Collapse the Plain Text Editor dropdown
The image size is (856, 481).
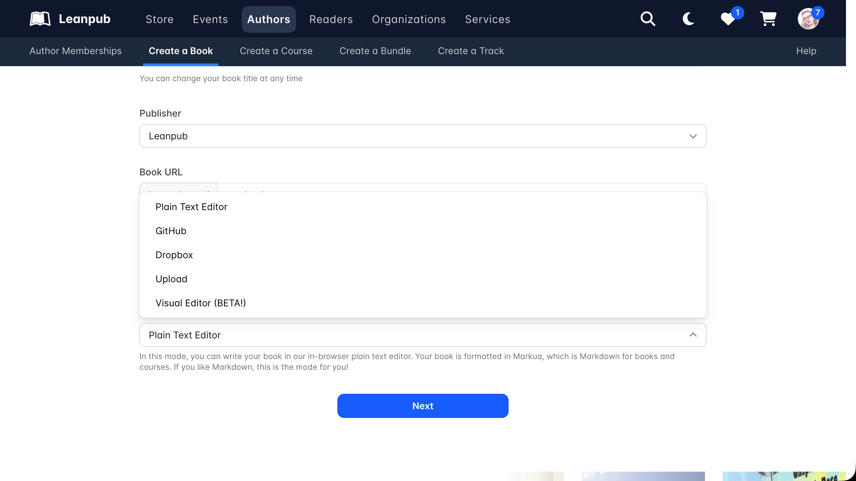[x=423, y=335]
